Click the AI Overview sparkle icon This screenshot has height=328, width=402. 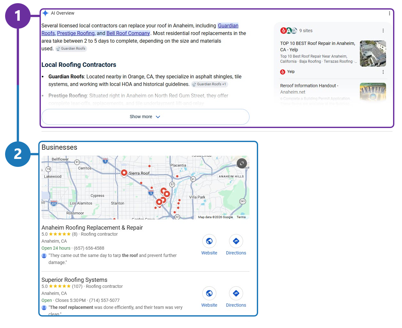point(45,13)
